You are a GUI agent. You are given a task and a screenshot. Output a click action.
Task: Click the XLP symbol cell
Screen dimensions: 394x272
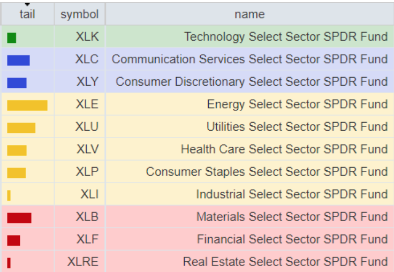tap(87, 171)
